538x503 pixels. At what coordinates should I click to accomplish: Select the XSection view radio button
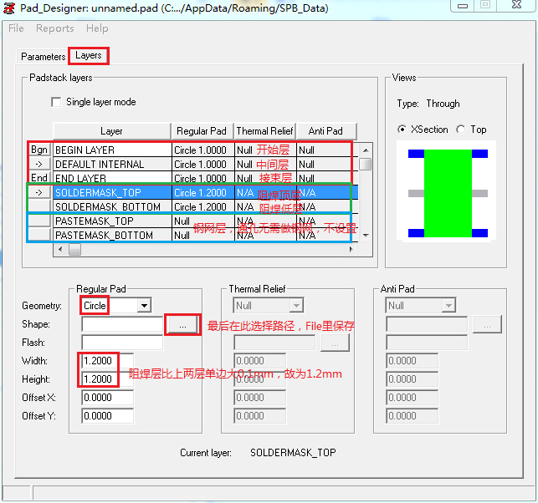(402, 130)
